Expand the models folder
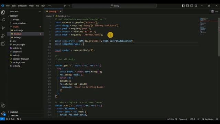Screen dimensions: 220x124 16,20
